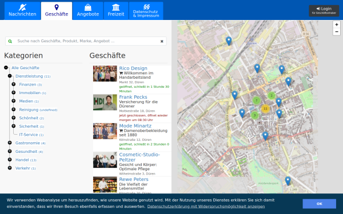Switch to the Angebote tab
343x214 pixels.
coord(87,11)
